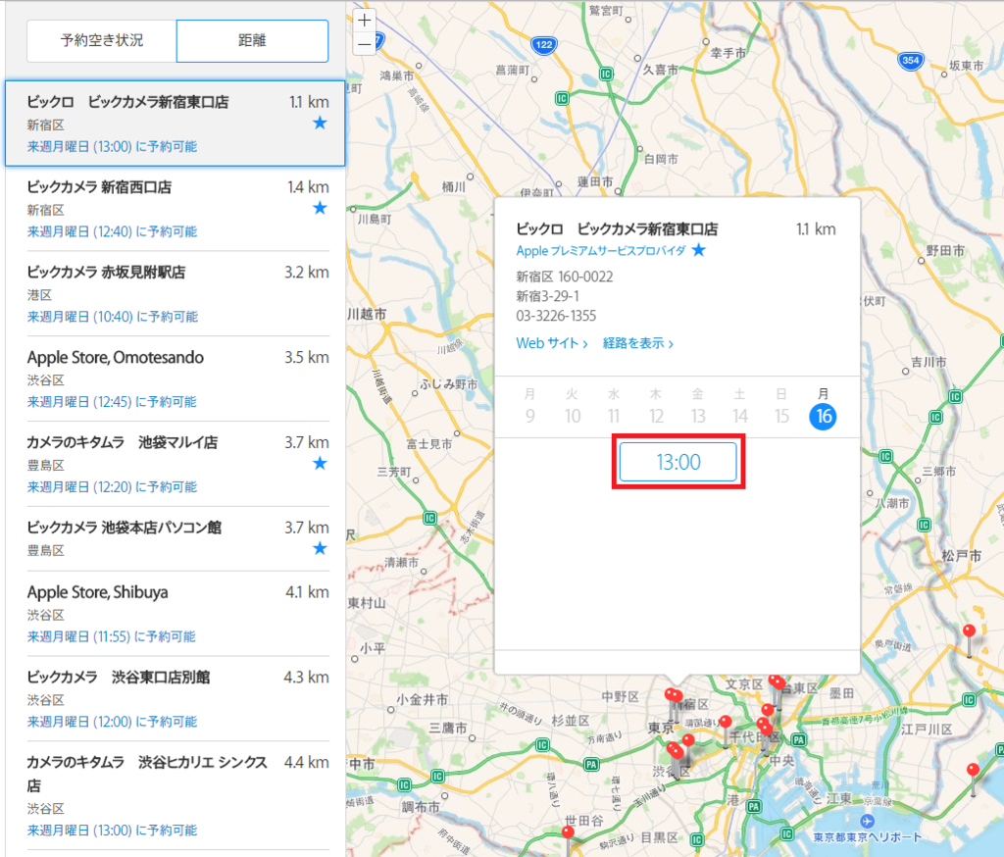Click the star icon beside 池袋本店パソコン館
This screenshot has width=1004, height=857.
click(320, 548)
